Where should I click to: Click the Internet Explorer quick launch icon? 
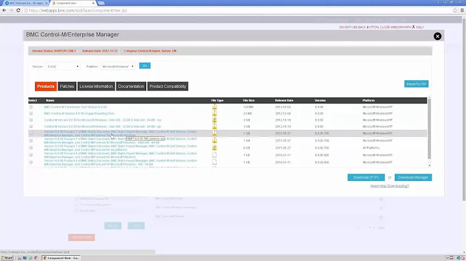click(x=30, y=258)
